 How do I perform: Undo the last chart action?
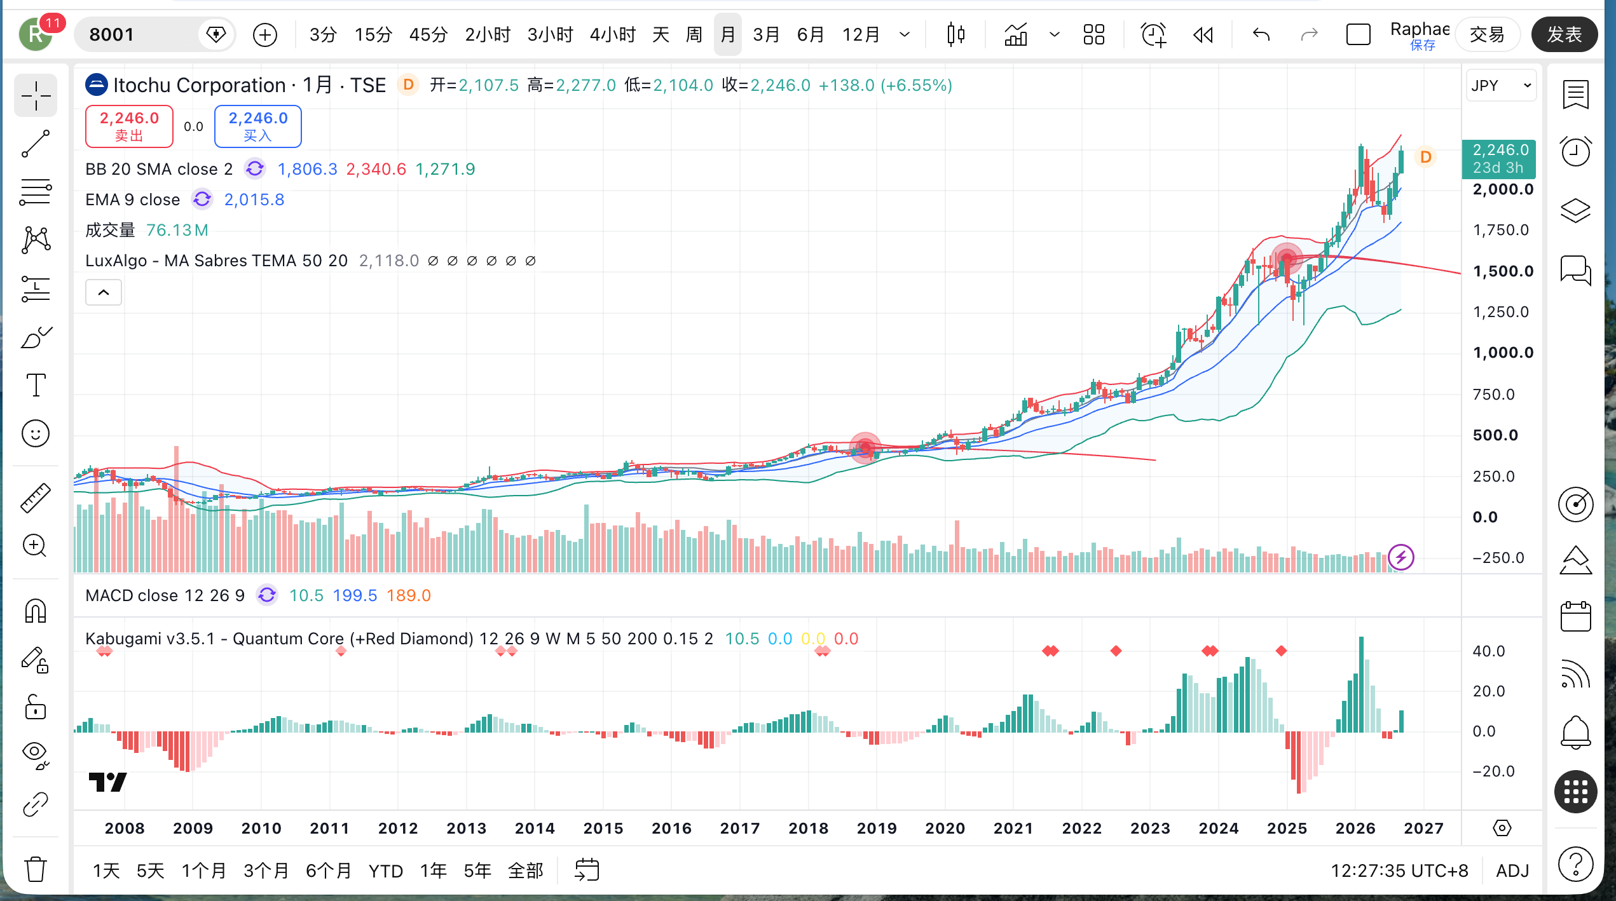click(1261, 34)
